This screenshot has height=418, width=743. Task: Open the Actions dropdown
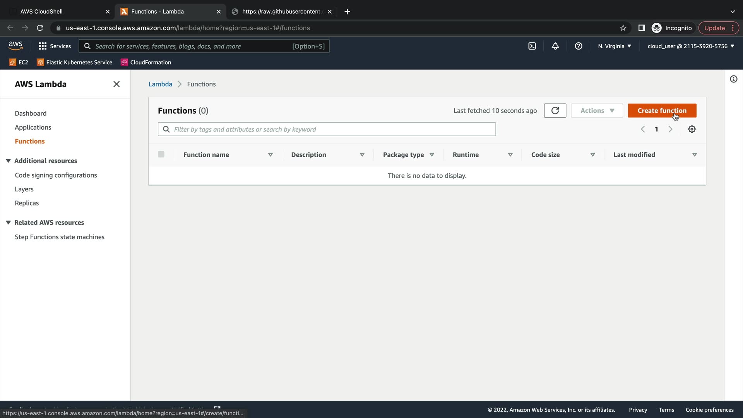click(x=597, y=111)
